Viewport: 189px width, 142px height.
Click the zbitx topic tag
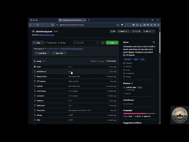142,59
